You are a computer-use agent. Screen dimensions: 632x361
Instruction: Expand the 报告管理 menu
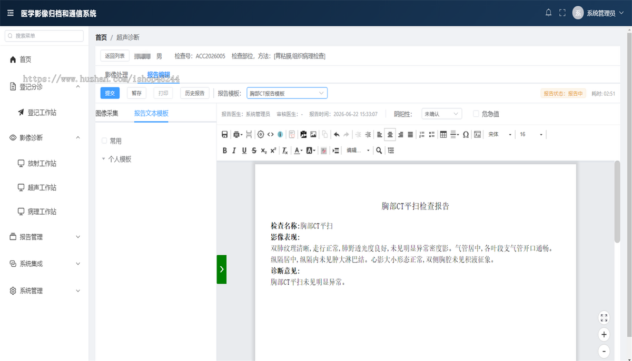pyautogui.click(x=44, y=237)
